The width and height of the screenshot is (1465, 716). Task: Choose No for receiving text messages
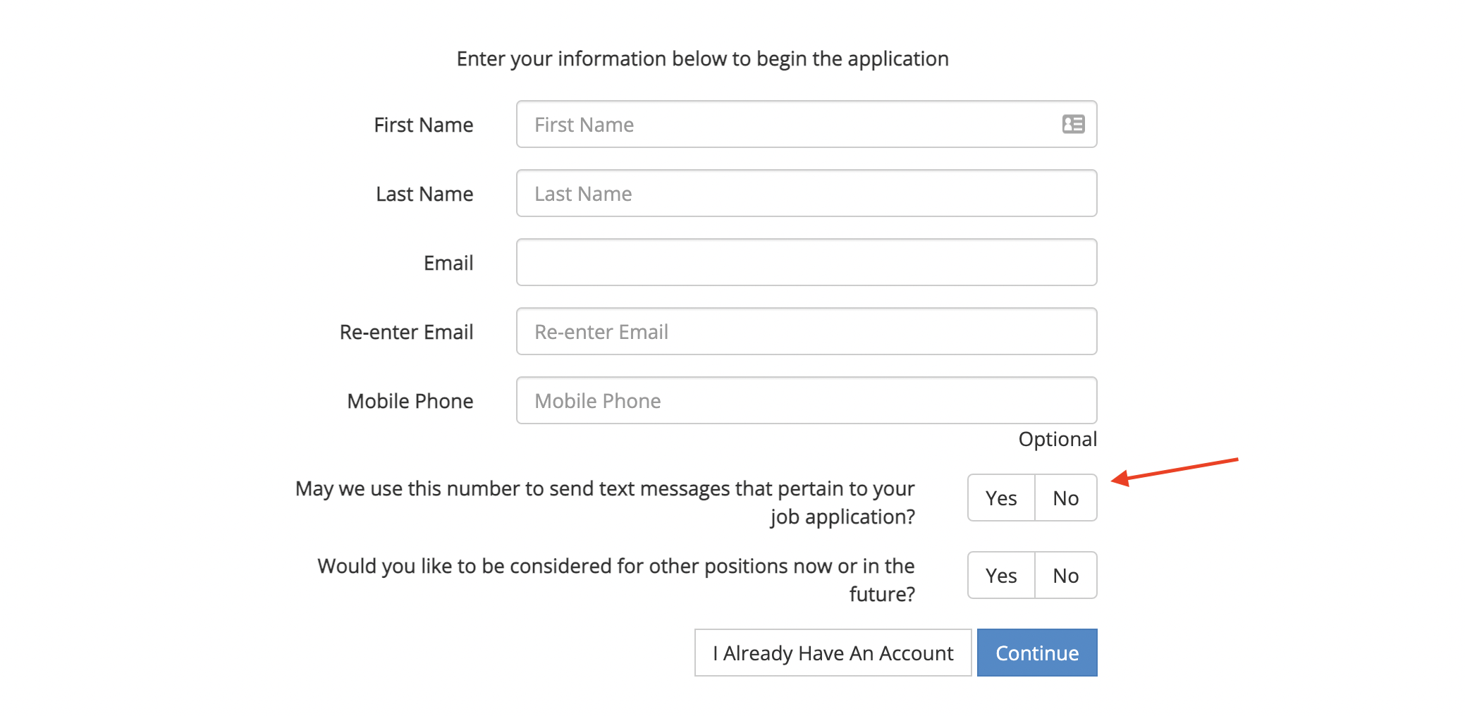(x=1065, y=498)
